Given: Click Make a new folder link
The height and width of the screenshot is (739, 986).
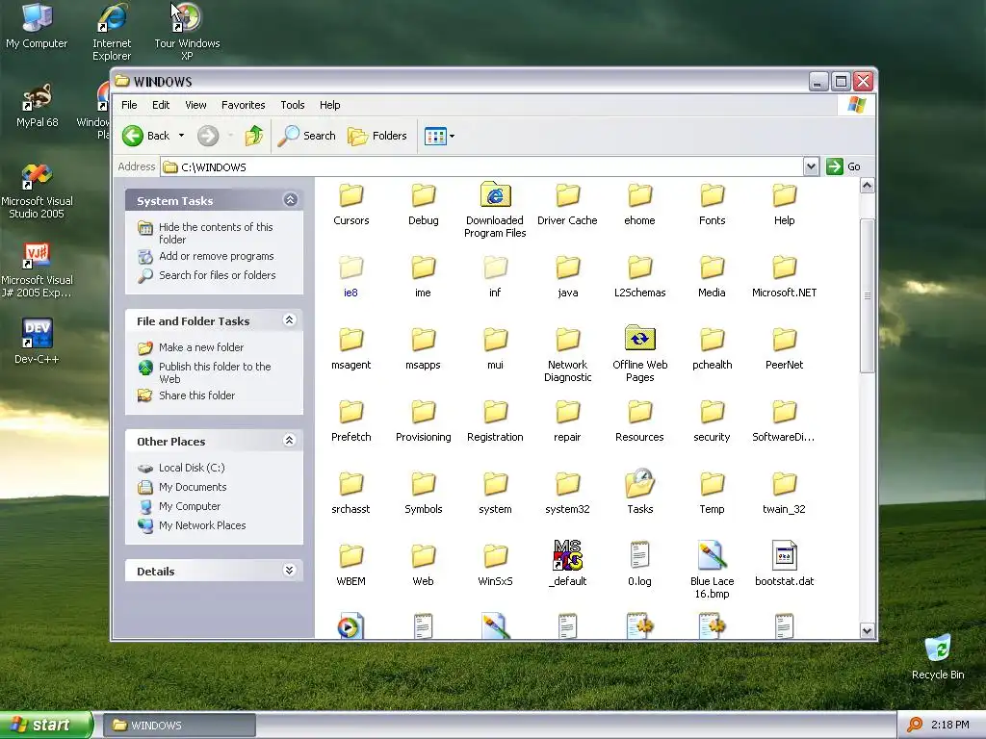Looking at the screenshot, I should tap(201, 347).
